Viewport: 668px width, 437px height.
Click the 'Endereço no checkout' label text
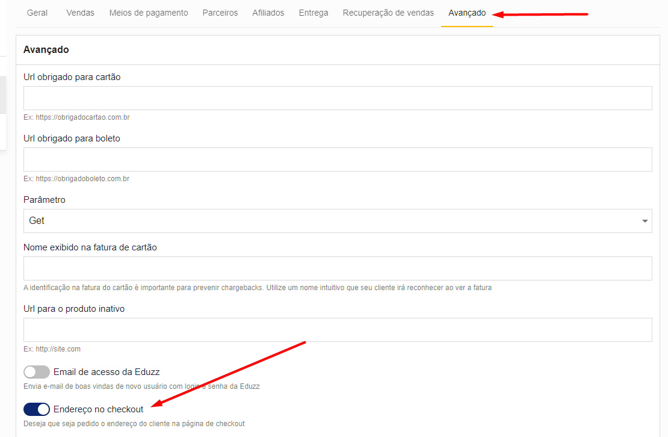[99, 409]
